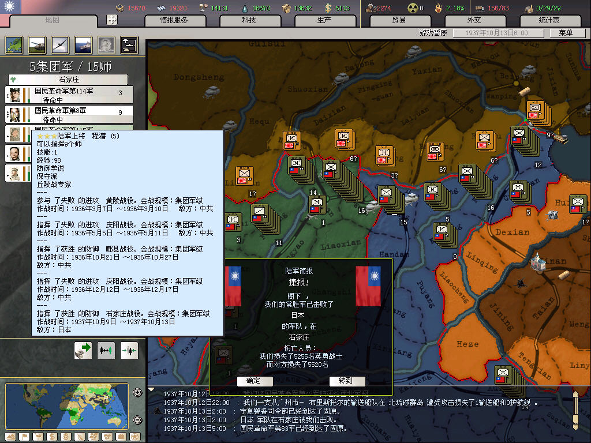Click the fifth army's leader portrait
Image resolution: width=591 pixels, height=443 pixels.
tap(14, 173)
